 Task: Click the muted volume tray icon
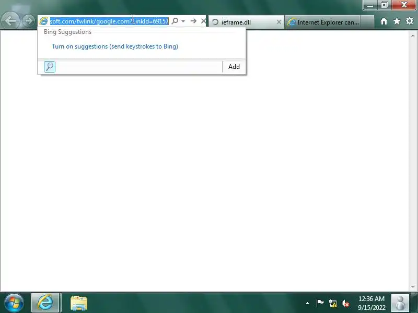point(345,303)
